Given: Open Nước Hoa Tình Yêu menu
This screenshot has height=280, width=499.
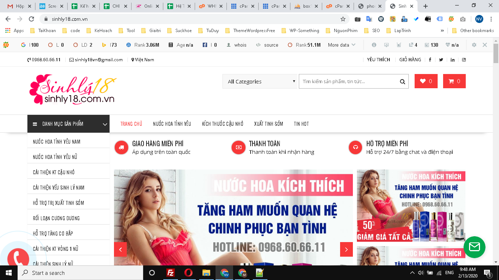Looking at the screenshot, I should click(172, 124).
